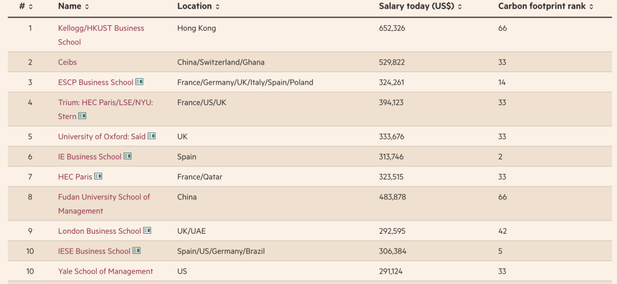Select salary value 324,261
This screenshot has width=617, height=284.
(391, 82)
